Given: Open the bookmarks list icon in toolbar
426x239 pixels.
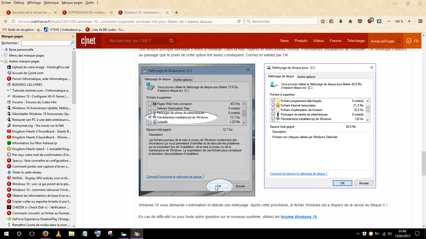Looking at the screenshot, I should tap(331, 21).
